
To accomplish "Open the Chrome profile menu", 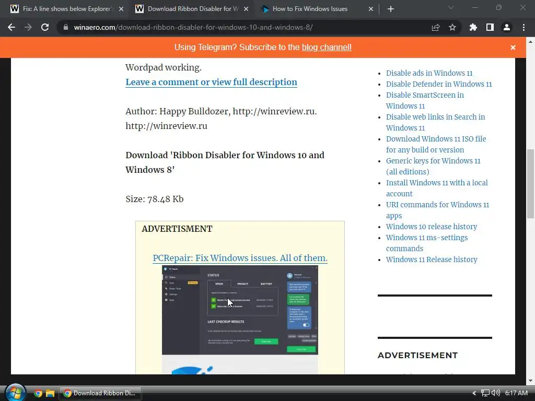I will point(507,27).
